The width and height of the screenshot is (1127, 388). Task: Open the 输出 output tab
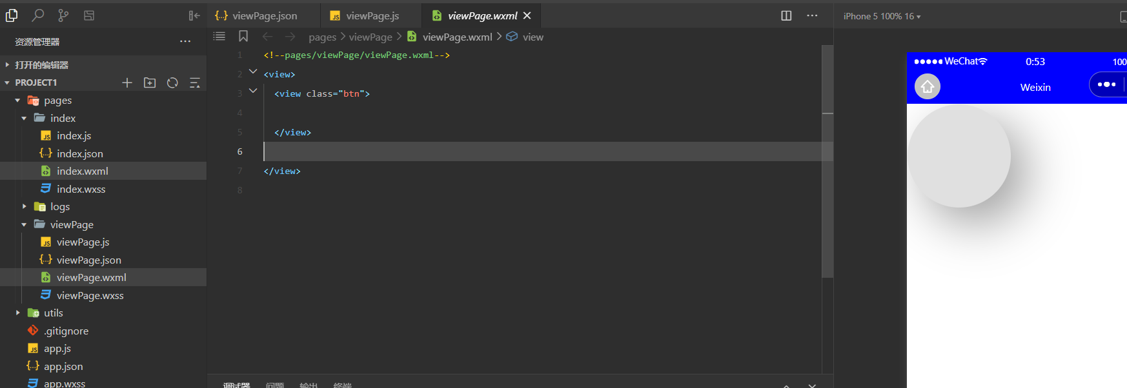tap(309, 385)
